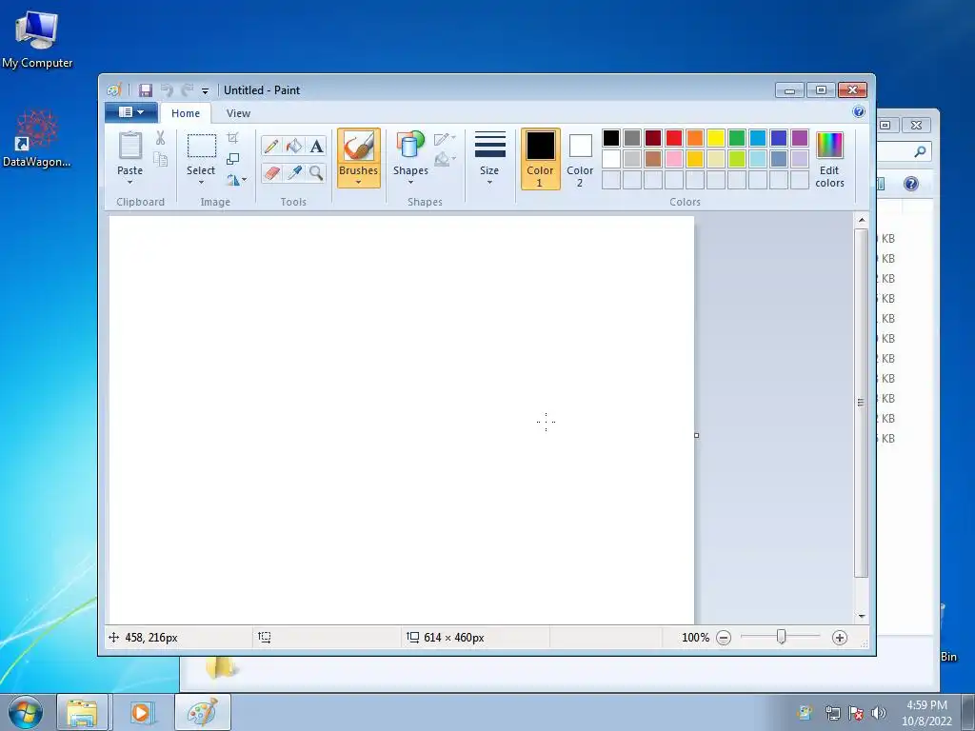The image size is (975, 731).
Task: Select the Pencil tool
Action: 271,146
